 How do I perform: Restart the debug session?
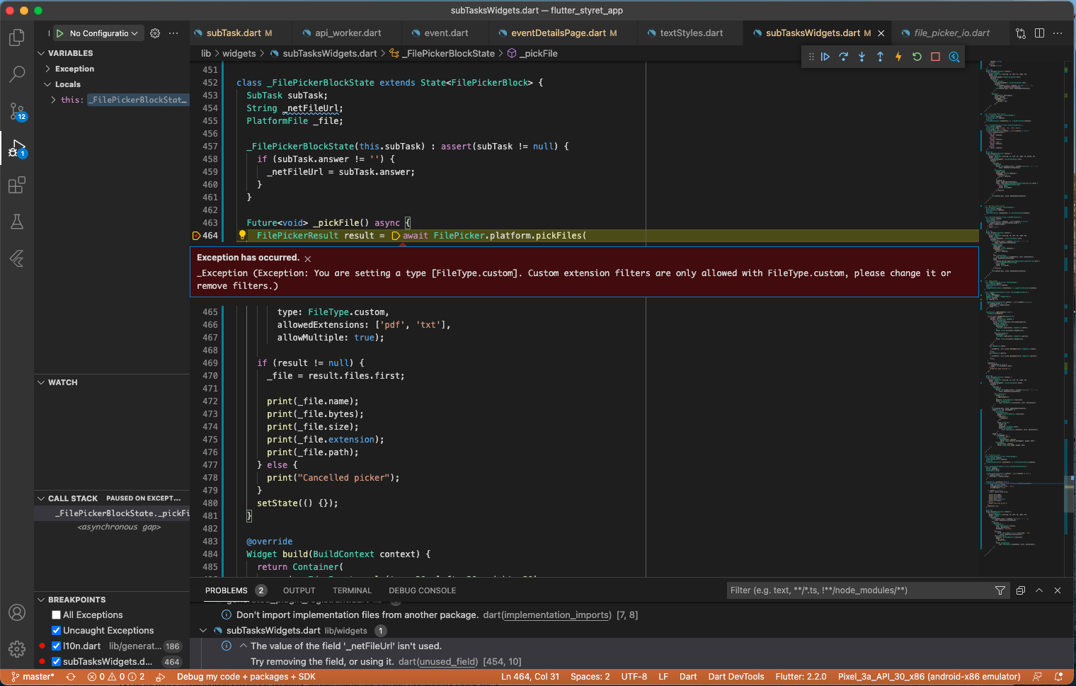[x=917, y=57]
